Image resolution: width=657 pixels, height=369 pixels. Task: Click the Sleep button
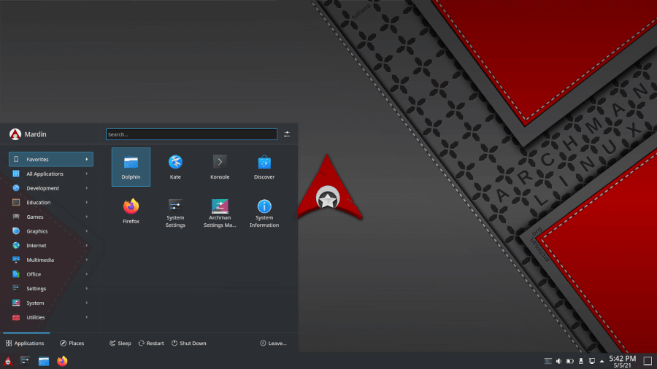tap(120, 343)
